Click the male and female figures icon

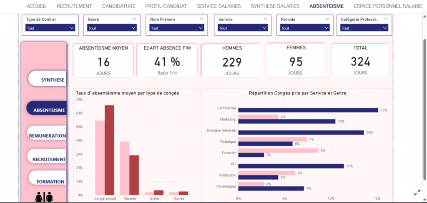44,197
